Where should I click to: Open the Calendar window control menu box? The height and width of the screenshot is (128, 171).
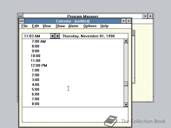(x=22, y=21)
